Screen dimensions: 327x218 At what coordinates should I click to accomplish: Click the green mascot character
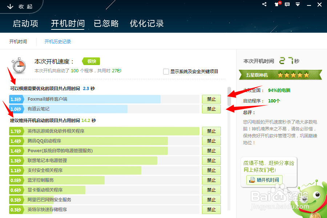click(x=311, y=199)
